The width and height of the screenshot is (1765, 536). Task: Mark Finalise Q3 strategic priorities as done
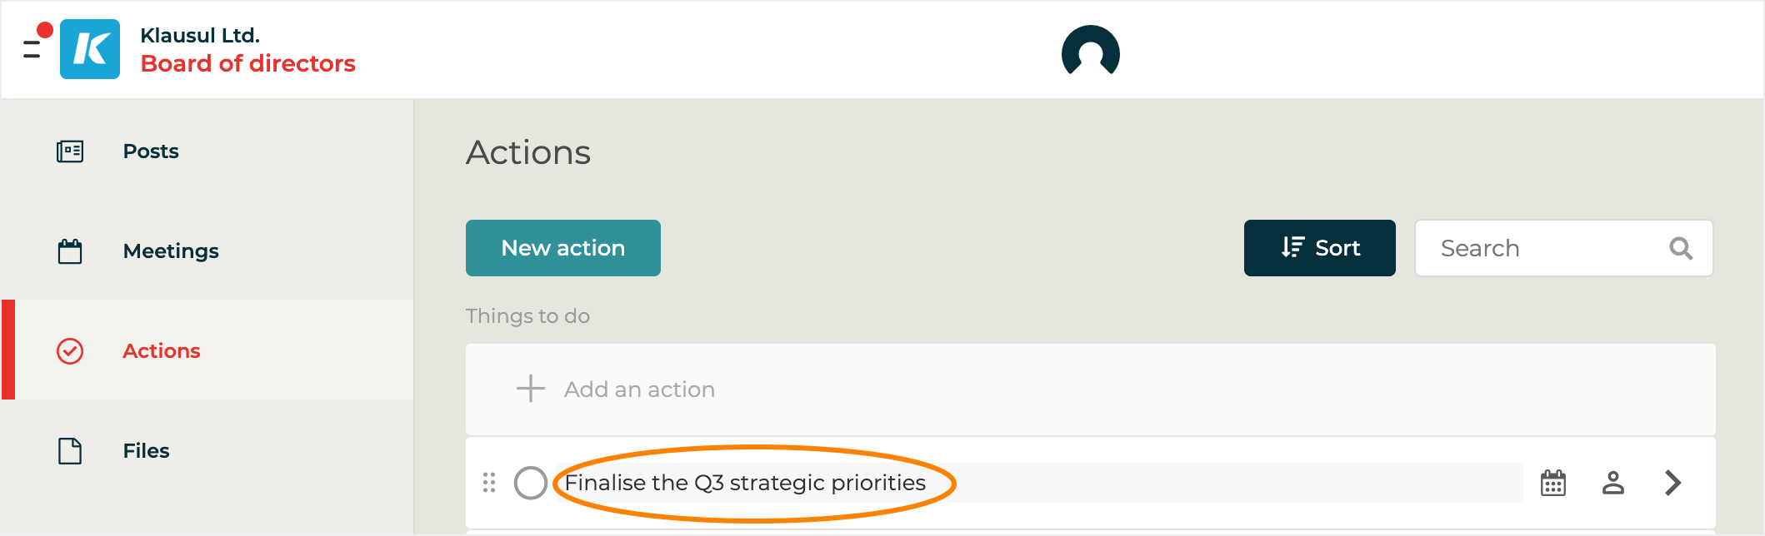(x=530, y=483)
